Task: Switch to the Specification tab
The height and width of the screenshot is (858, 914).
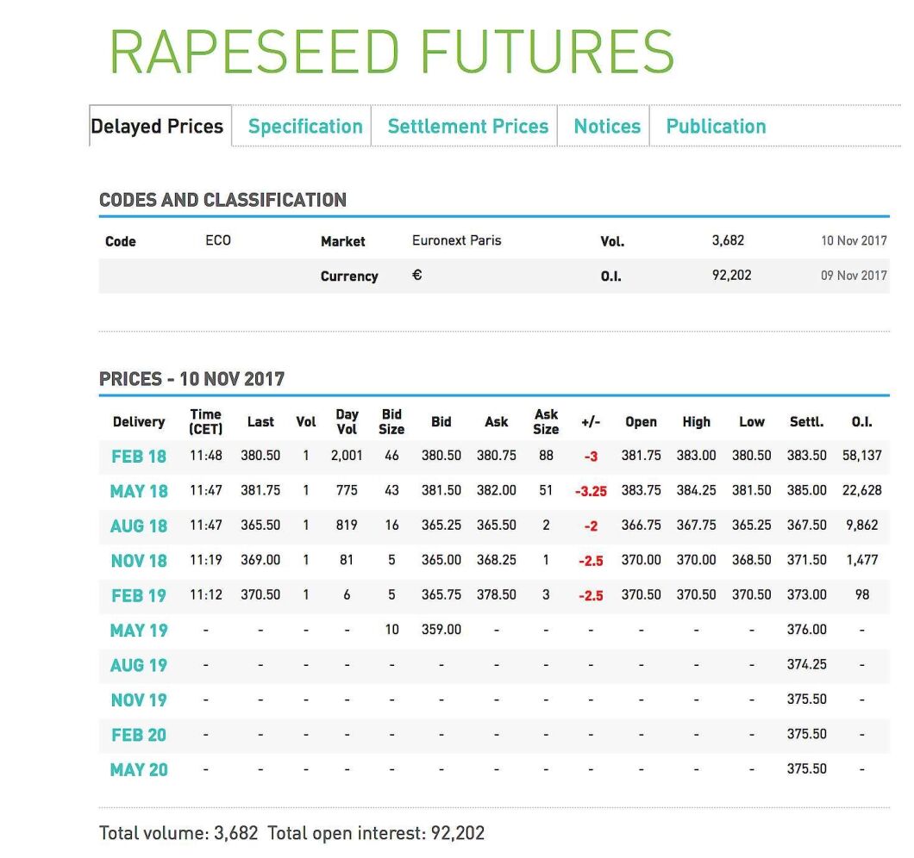Action: click(305, 127)
